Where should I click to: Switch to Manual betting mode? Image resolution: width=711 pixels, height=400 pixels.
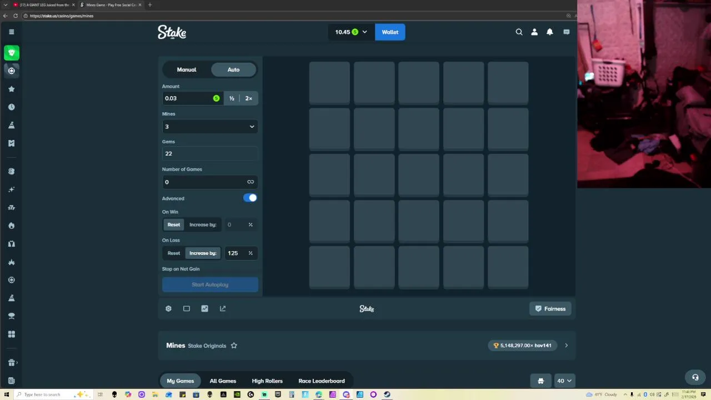[187, 69]
